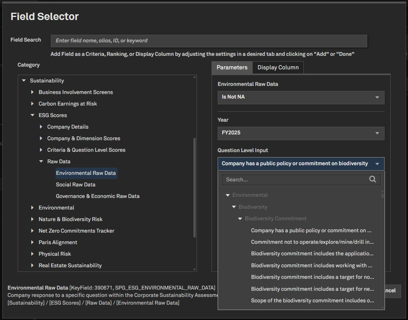Switch to the Display Column tab

point(278,67)
